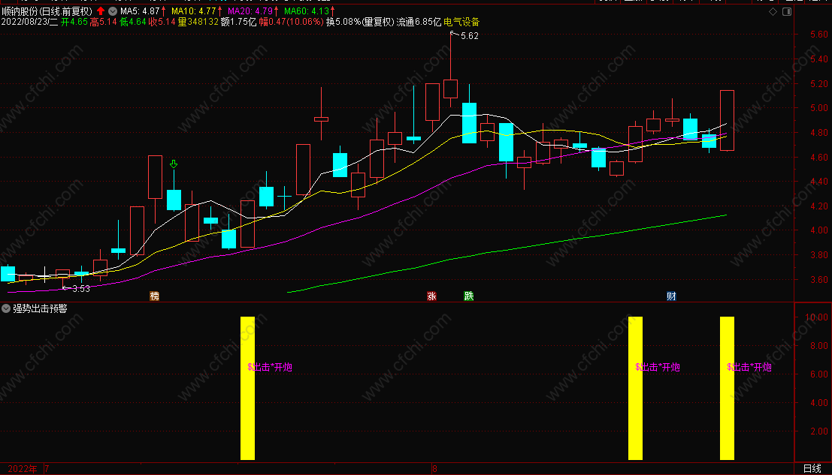Screen dimensions: 832x475
Task: Click the 收5.14 close price value
Action: click(162, 22)
